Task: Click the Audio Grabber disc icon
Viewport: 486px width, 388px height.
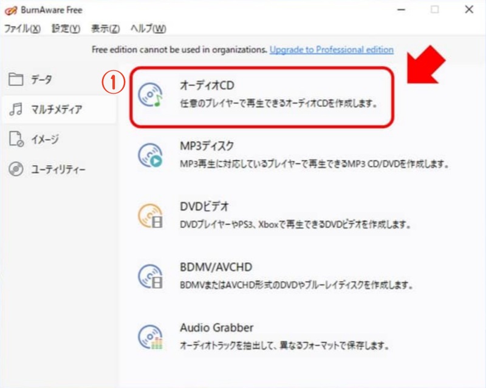Action: tap(150, 337)
